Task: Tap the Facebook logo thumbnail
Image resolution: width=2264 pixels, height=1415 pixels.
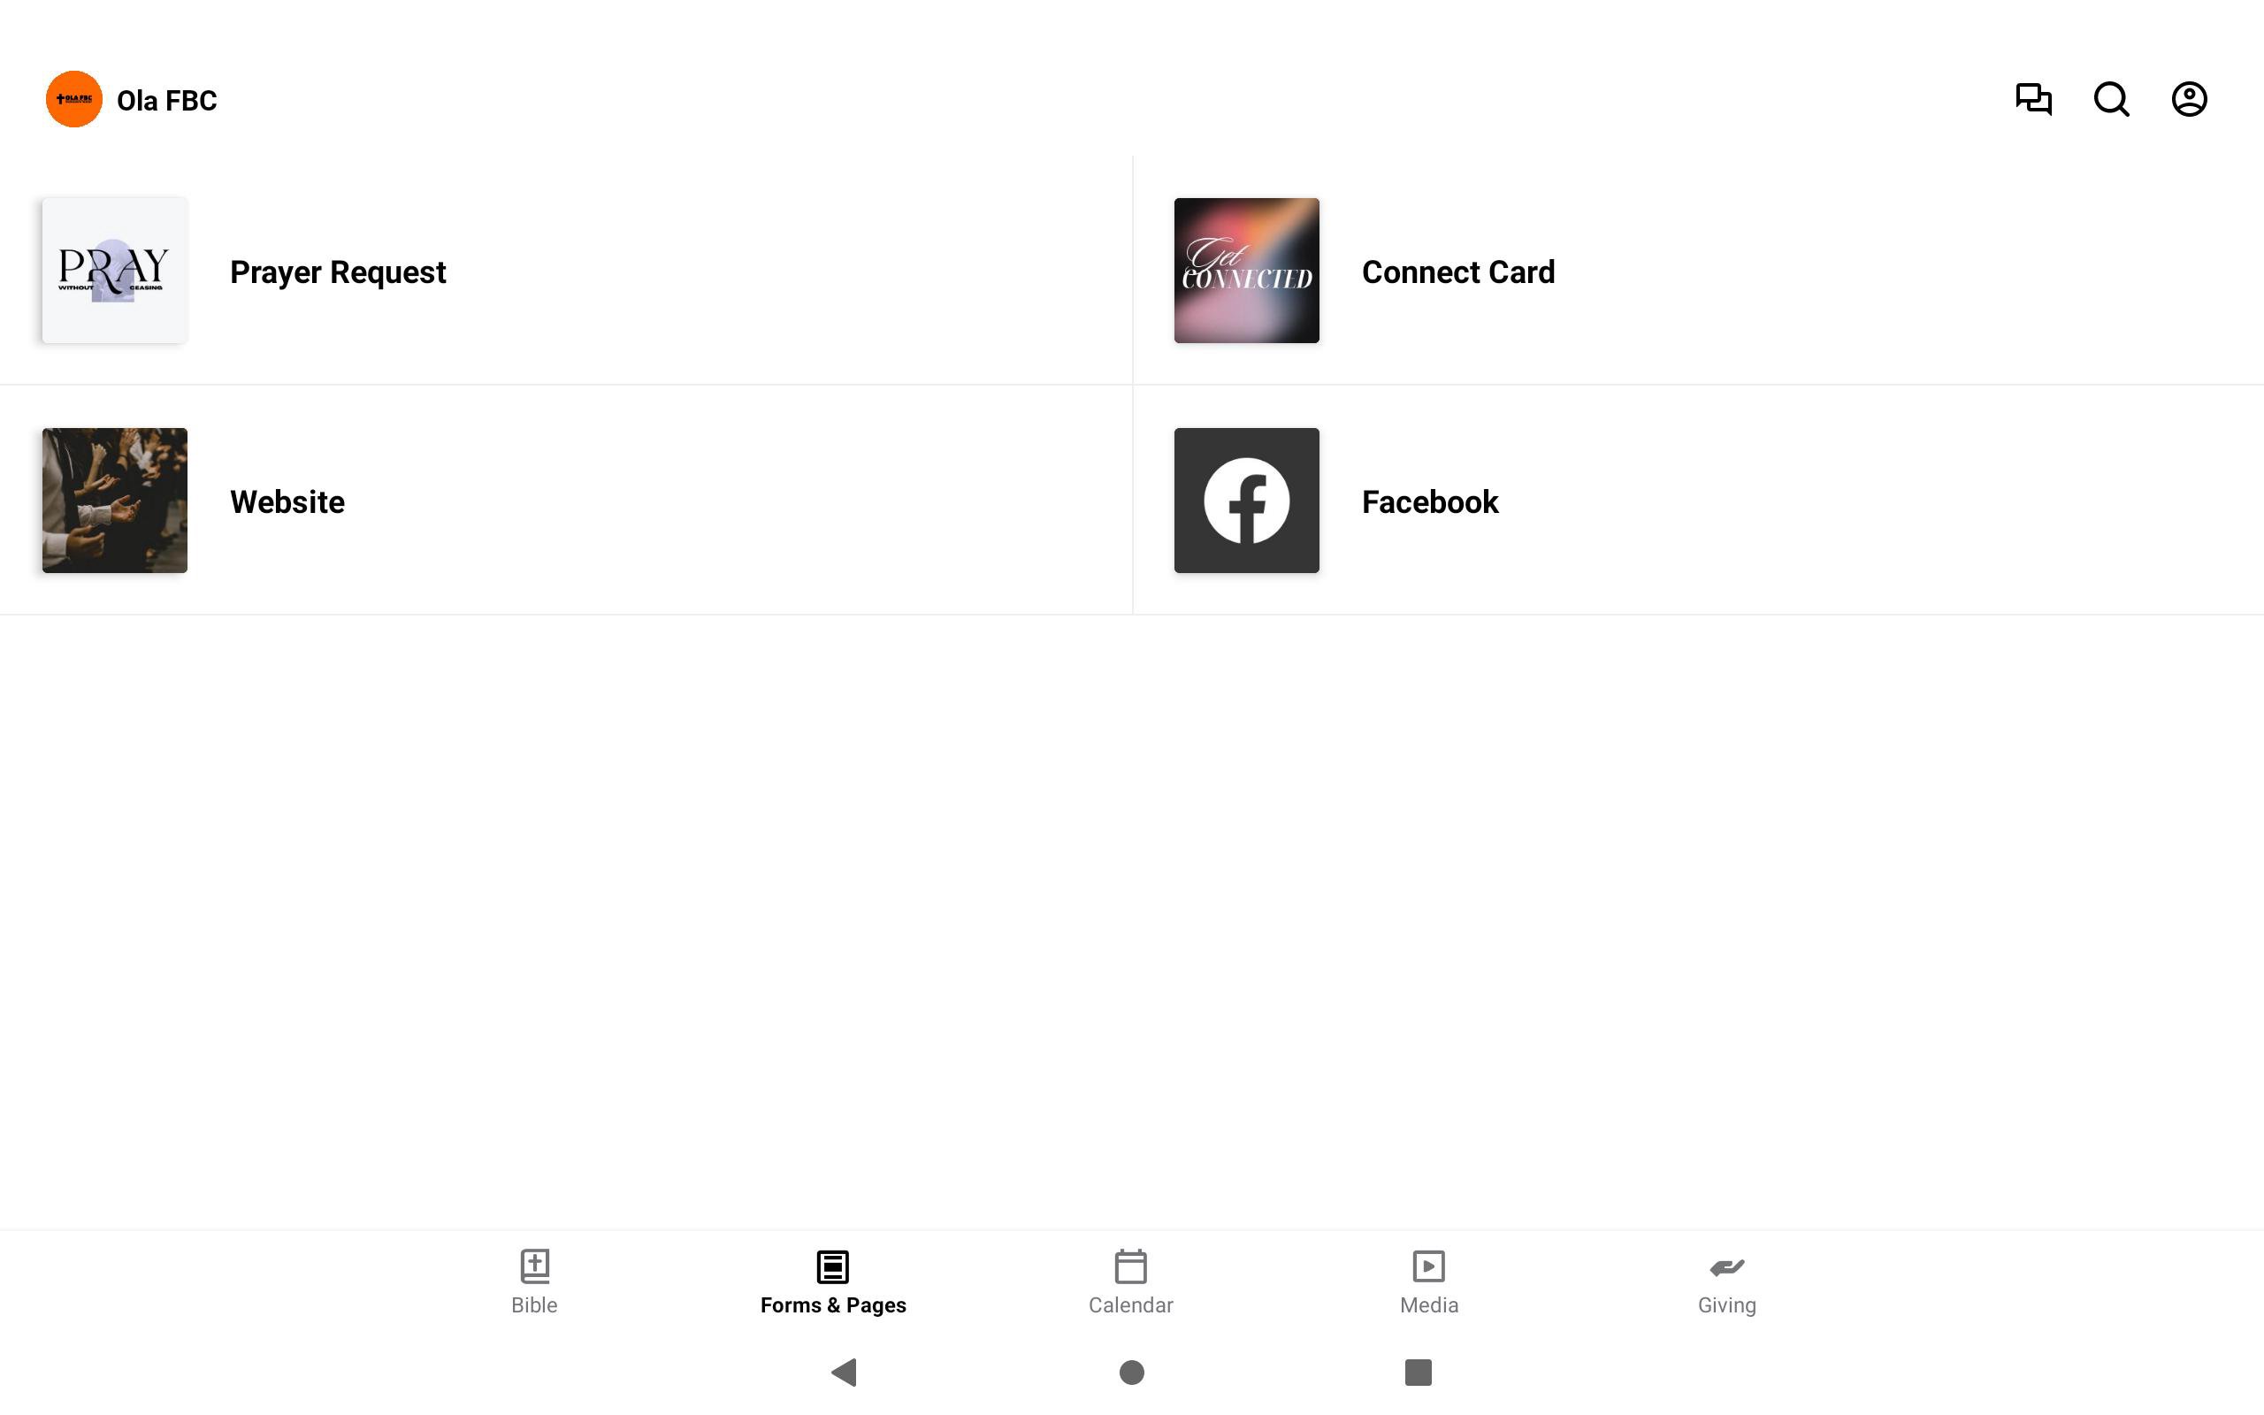Action: (1246, 501)
